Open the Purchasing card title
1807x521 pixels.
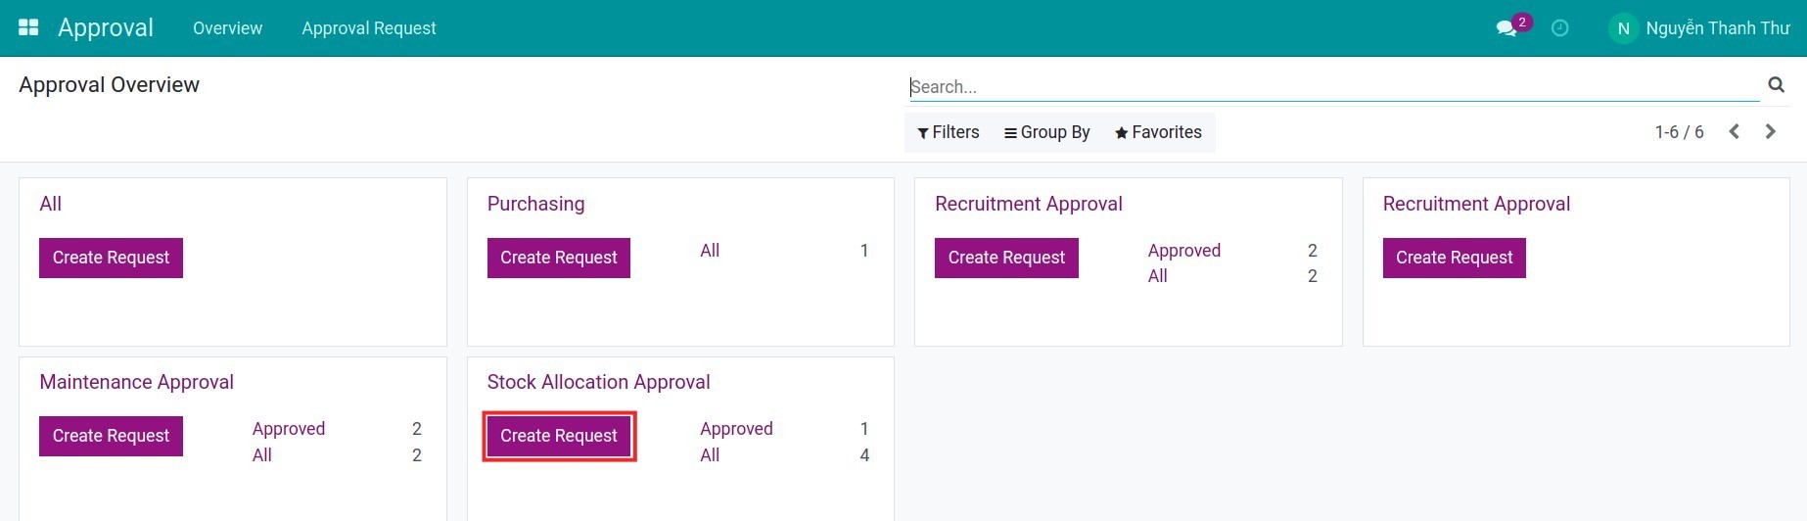(x=535, y=204)
